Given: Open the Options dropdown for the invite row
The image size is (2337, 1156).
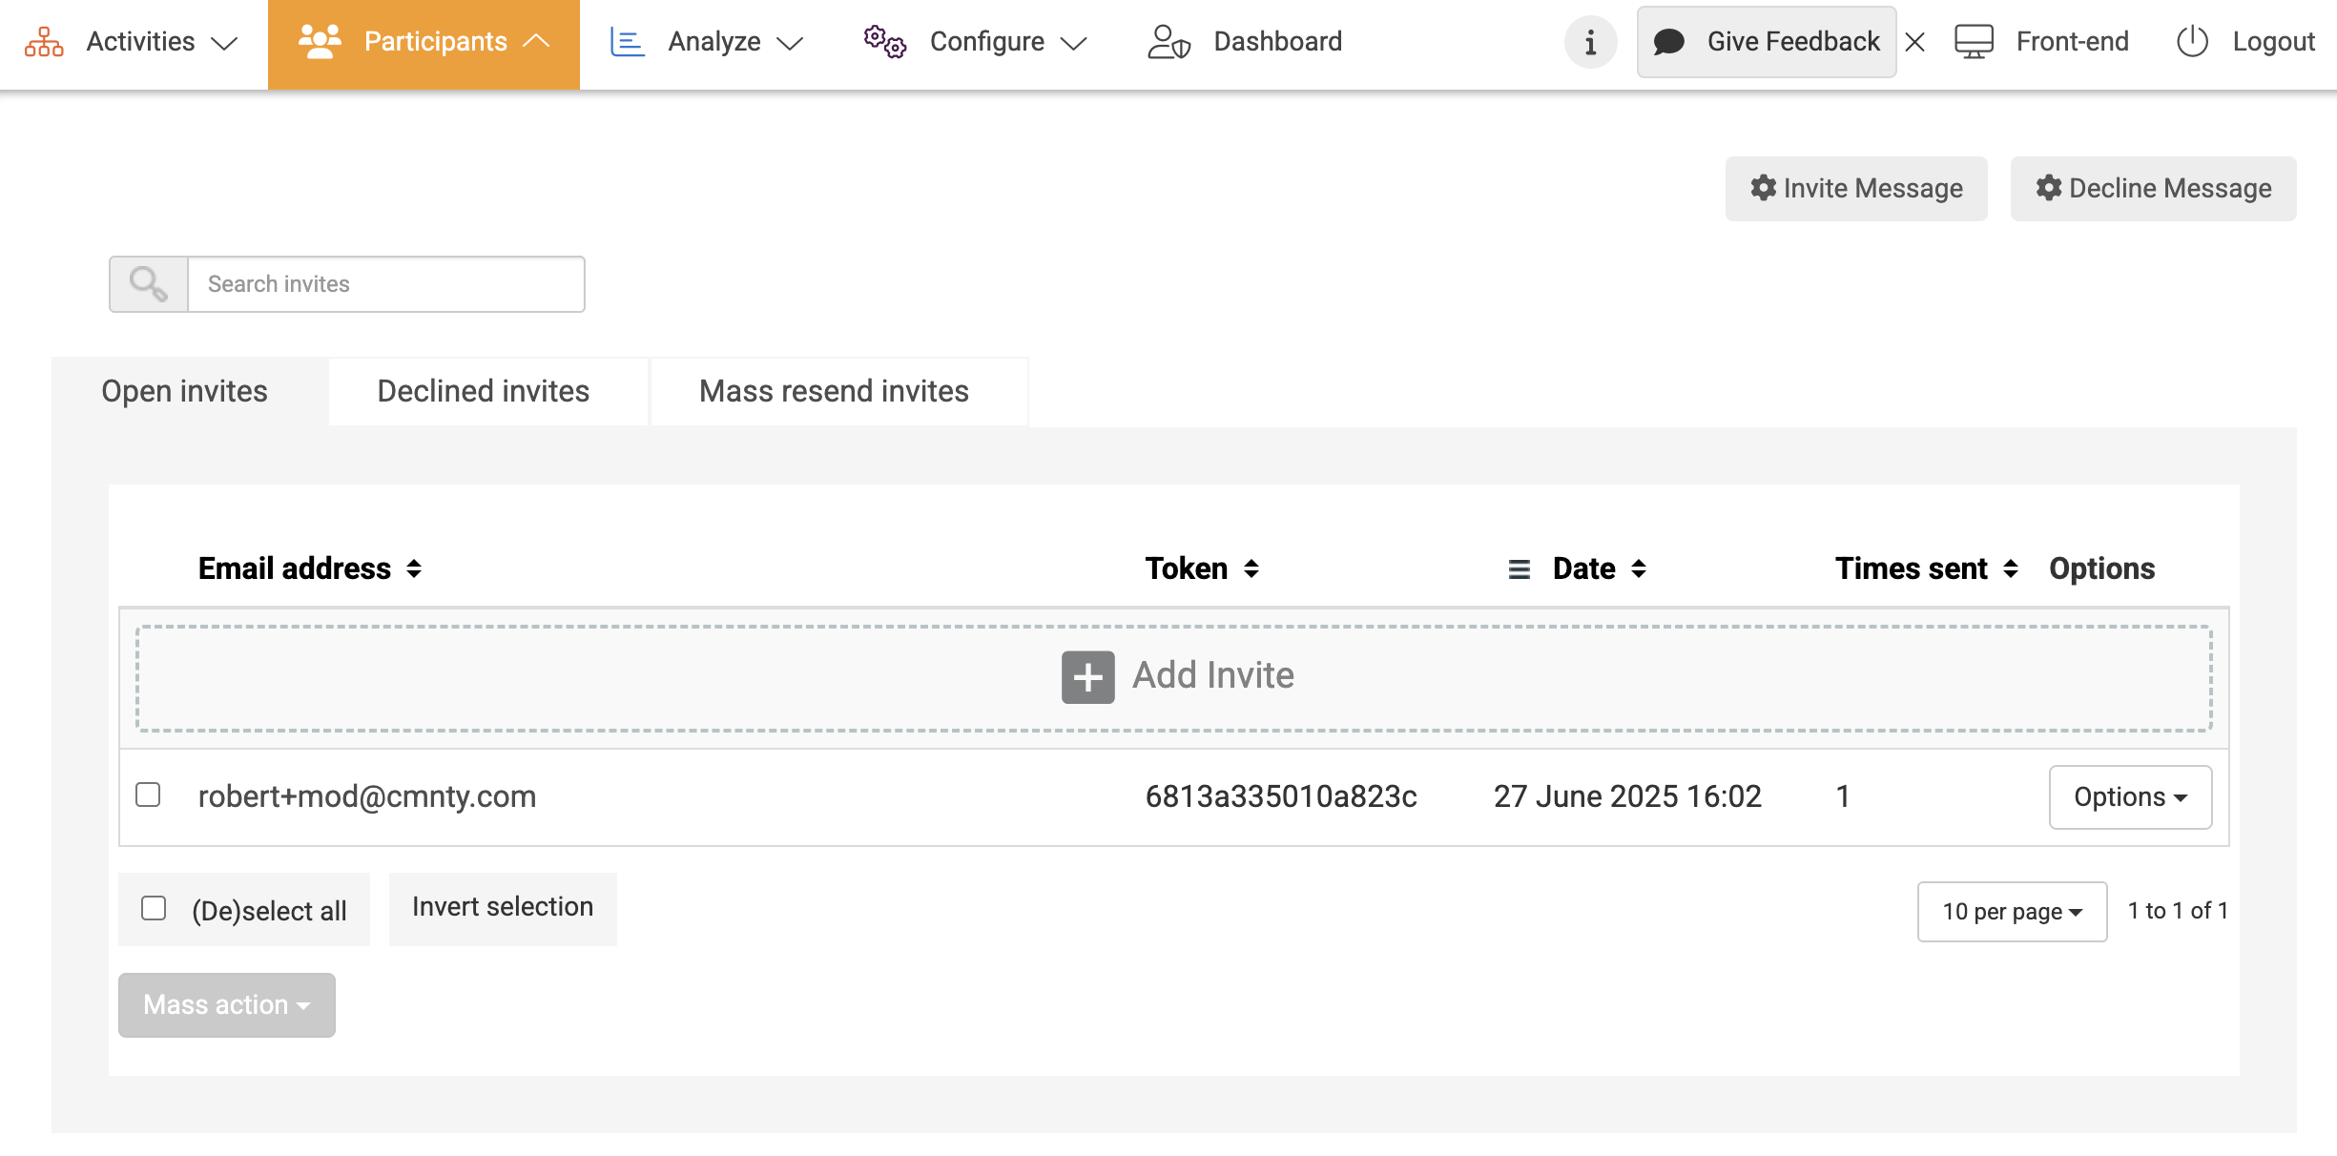Looking at the screenshot, I should click(2129, 797).
